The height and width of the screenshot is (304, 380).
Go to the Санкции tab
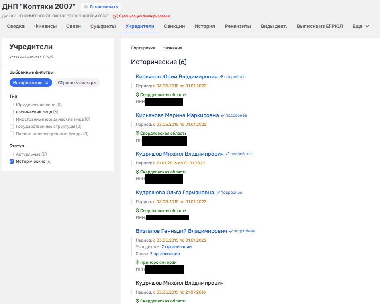[x=174, y=26]
